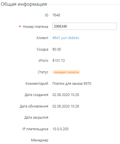This screenshot has width=120, height=144.
Task: Select the Итого amount $101.72
Action: point(59,61)
